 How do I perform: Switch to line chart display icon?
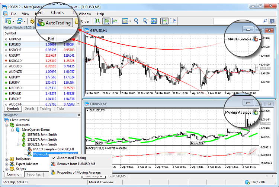[115, 21]
